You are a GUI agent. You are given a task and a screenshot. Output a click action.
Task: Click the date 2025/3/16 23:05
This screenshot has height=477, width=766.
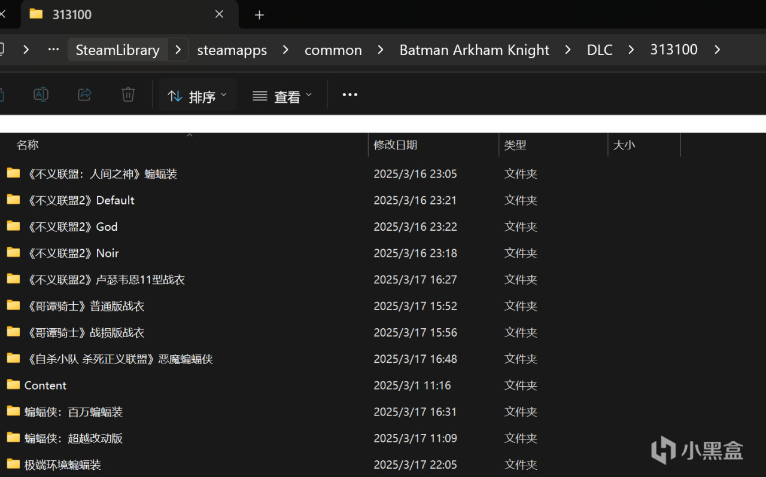(x=415, y=174)
